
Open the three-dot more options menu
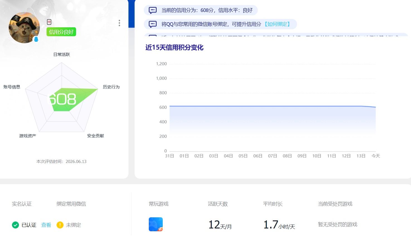[x=119, y=23]
